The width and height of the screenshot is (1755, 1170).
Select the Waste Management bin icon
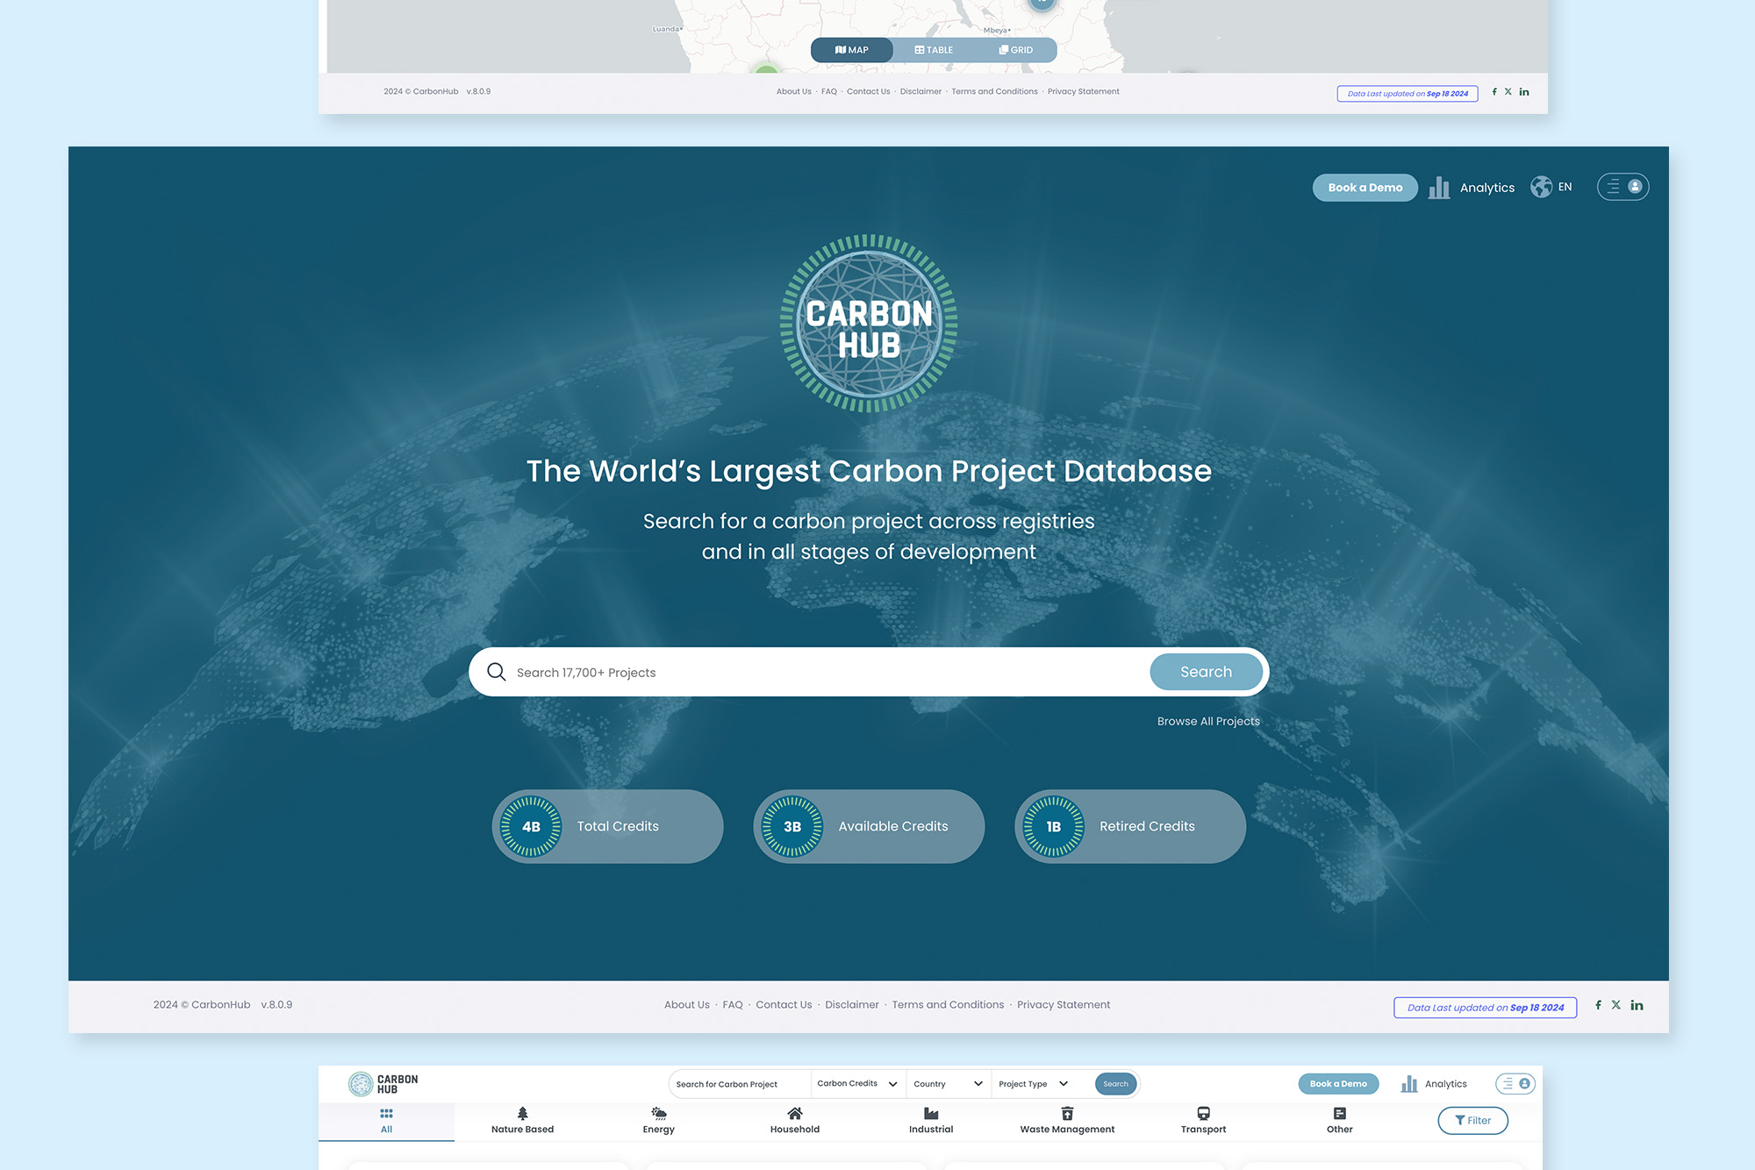tap(1067, 1114)
